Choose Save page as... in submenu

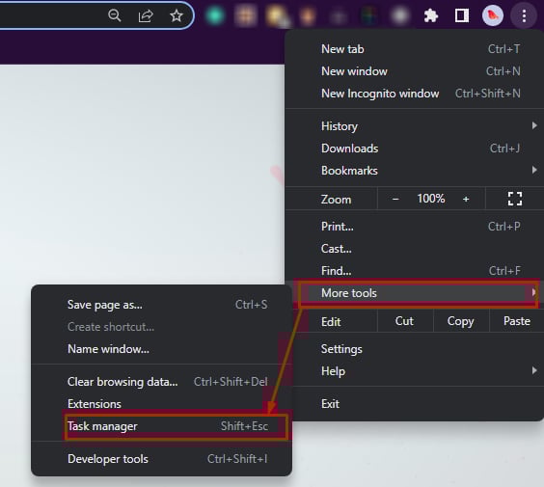(161, 305)
